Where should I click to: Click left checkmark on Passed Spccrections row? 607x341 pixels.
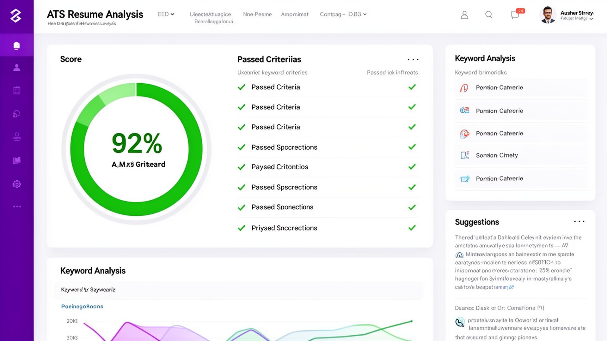[x=242, y=147]
